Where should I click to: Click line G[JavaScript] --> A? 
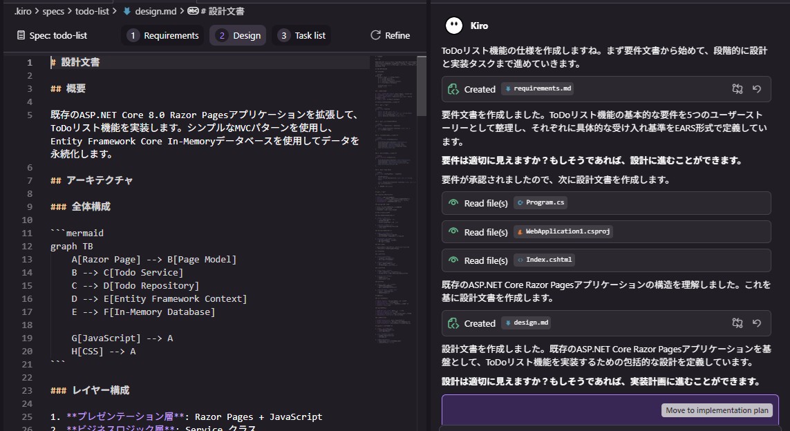click(x=122, y=338)
